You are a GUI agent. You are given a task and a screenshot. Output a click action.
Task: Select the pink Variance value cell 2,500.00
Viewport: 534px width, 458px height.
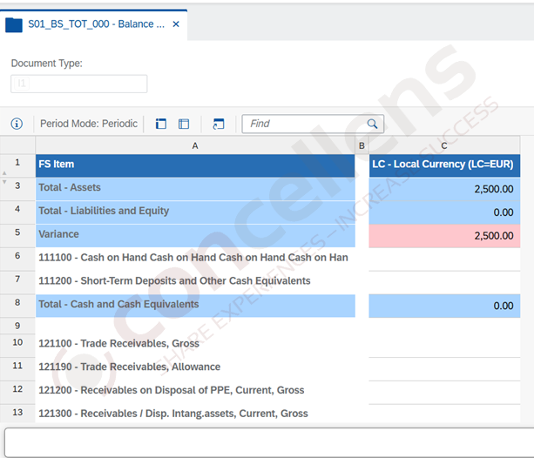coord(444,235)
